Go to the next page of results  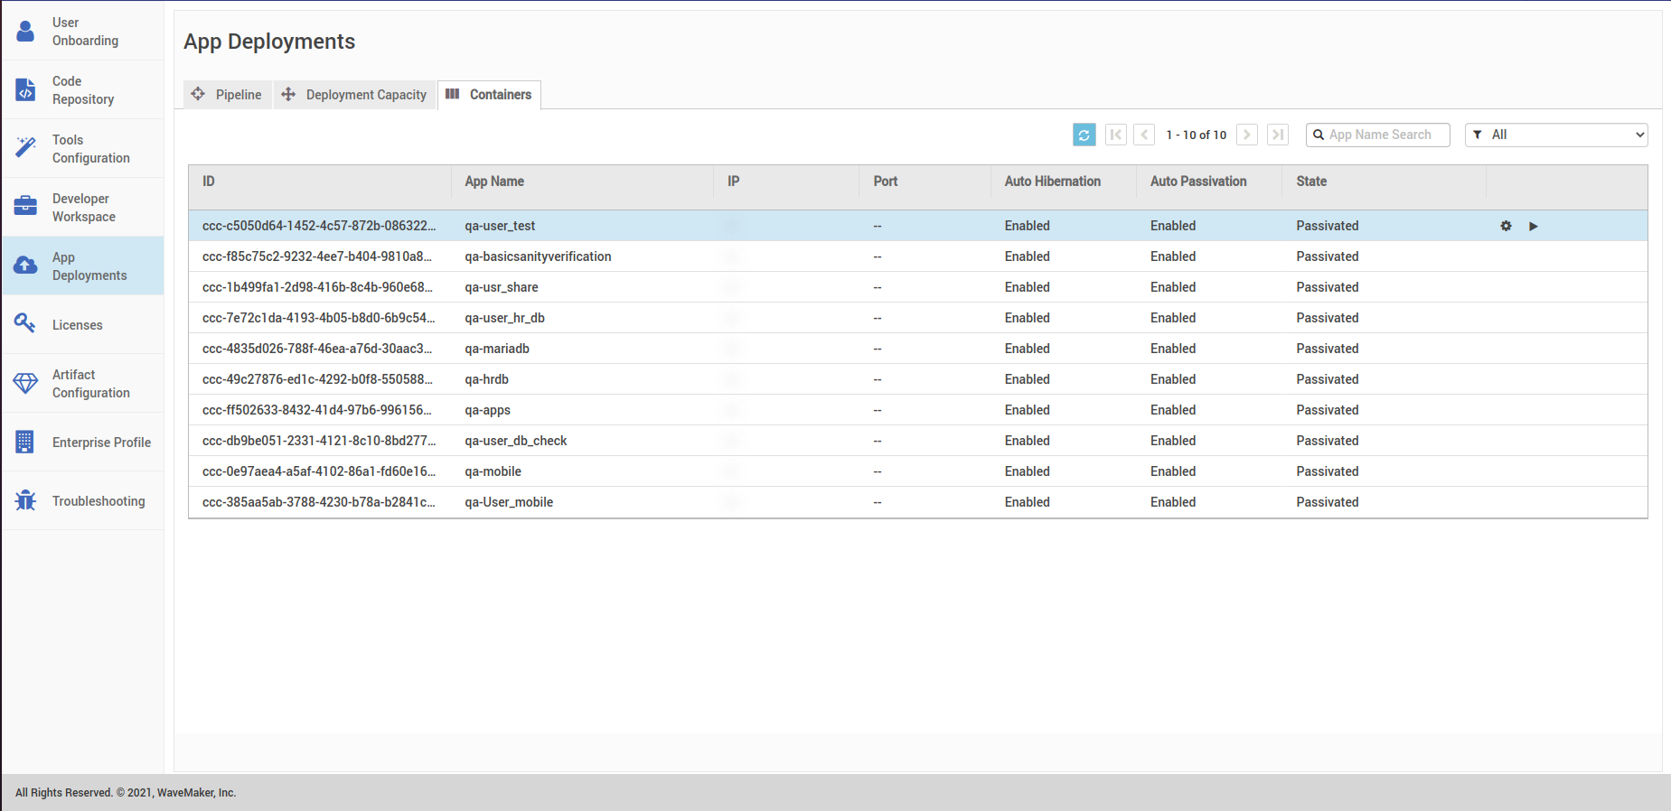(1247, 135)
